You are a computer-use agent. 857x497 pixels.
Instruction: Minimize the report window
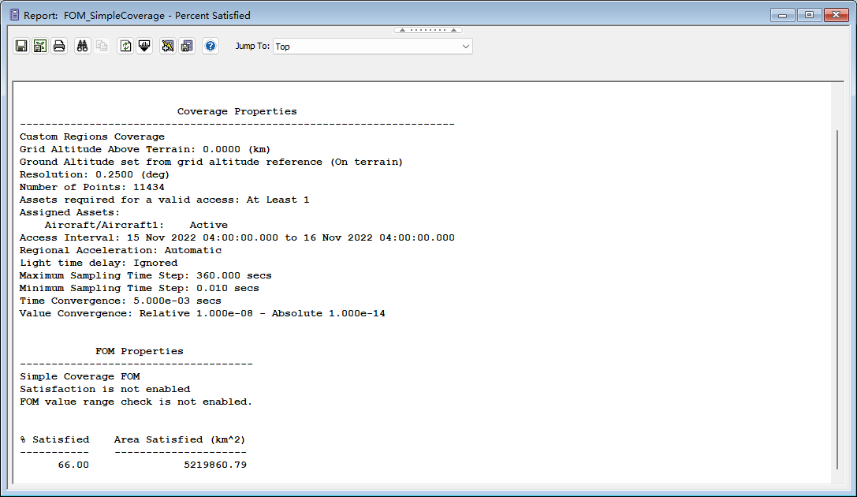point(784,15)
